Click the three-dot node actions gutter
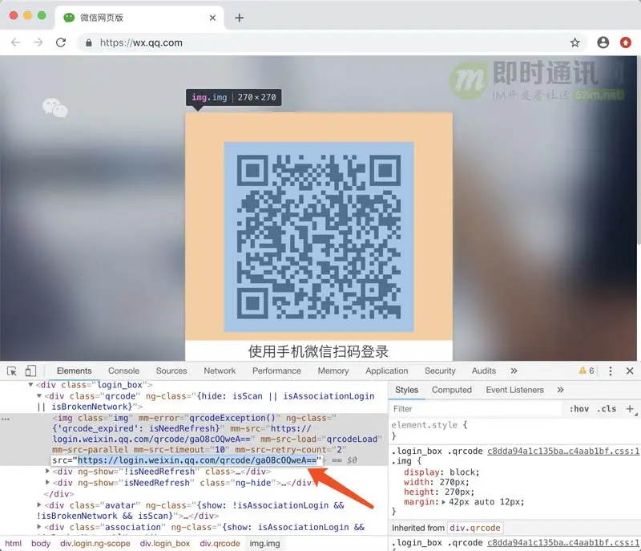641x551 pixels. (6, 419)
